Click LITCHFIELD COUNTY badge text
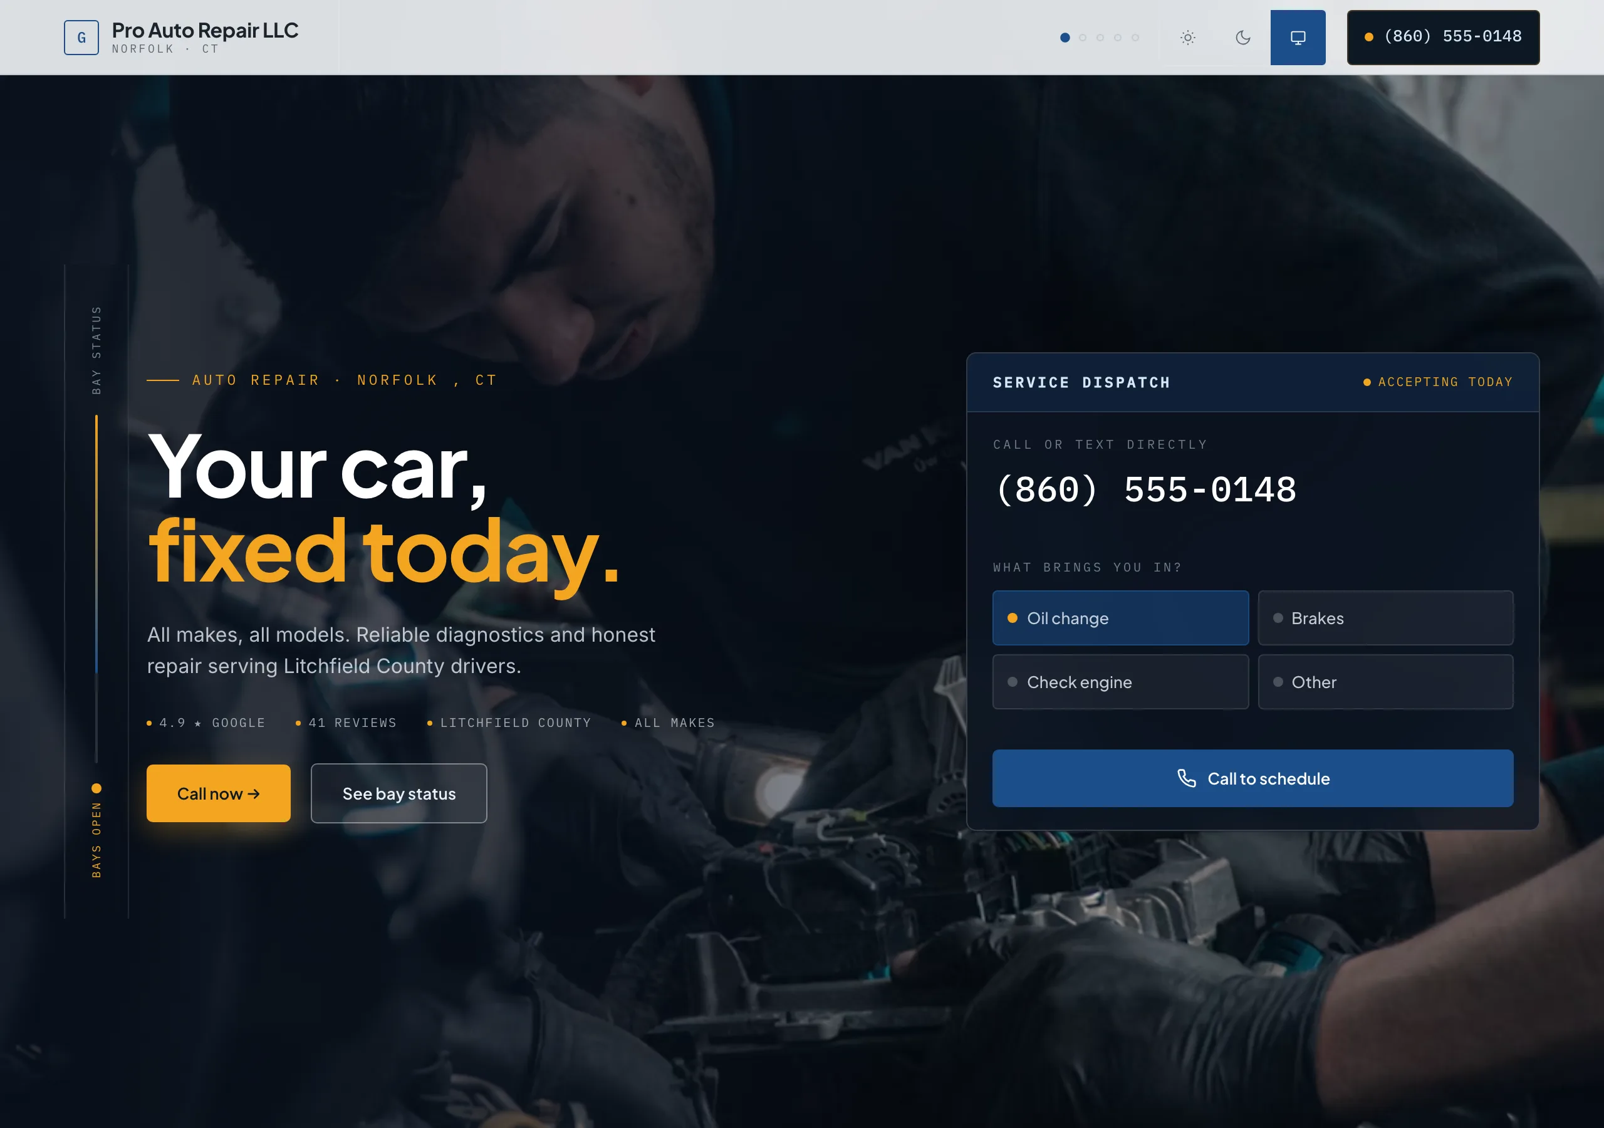Screen dimensions: 1604x1128 click(x=516, y=723)
